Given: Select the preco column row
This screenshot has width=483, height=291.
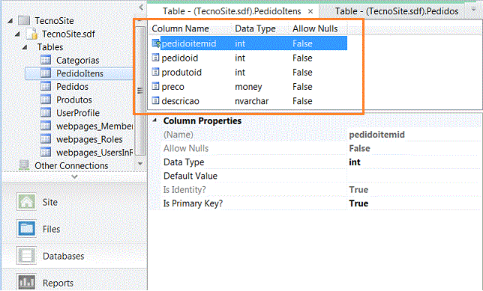Looking at the screenshot, I should pos(249,87).
